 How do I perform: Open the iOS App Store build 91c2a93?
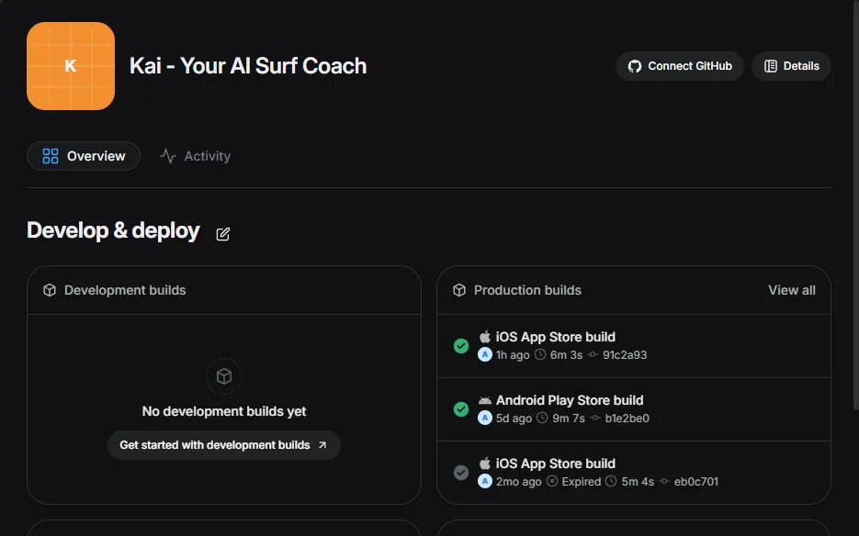pos(634,346)
